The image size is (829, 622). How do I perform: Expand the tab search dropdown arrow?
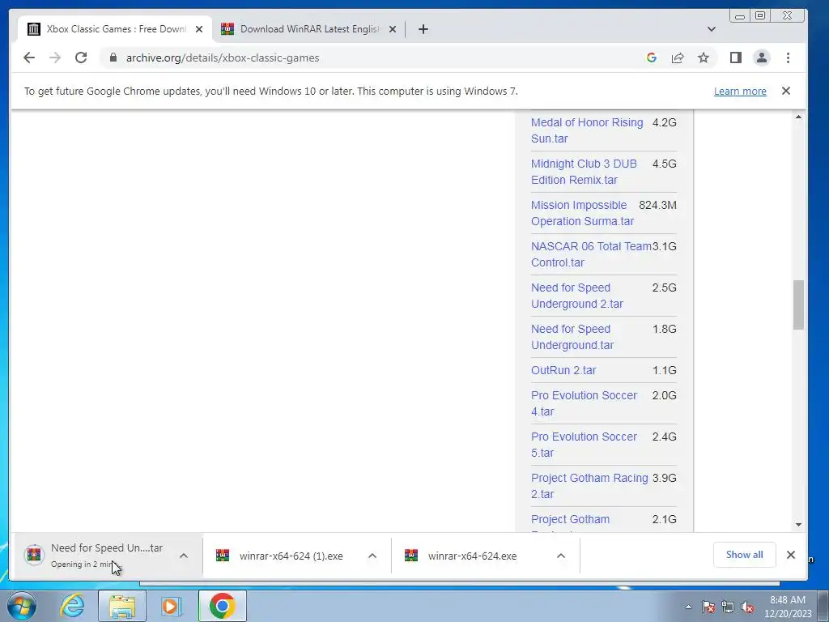click(711, 29)
